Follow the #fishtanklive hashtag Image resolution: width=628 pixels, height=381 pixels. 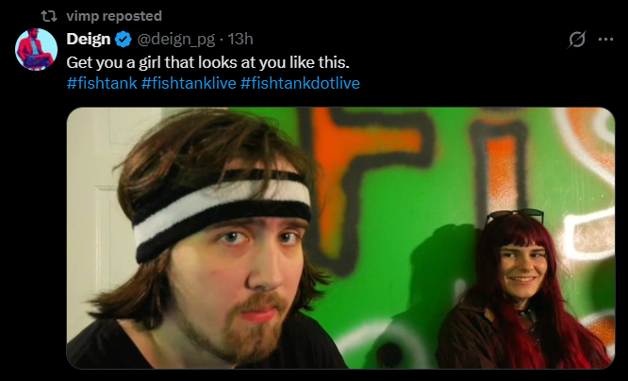point(189,83)
